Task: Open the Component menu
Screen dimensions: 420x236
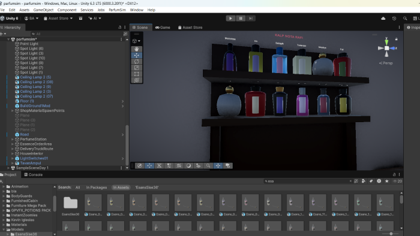Action: tap(67, 10)
